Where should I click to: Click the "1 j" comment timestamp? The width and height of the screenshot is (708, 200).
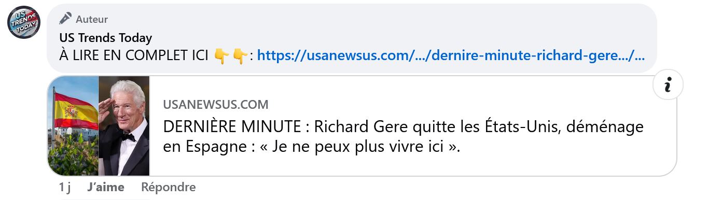(65, 187)
